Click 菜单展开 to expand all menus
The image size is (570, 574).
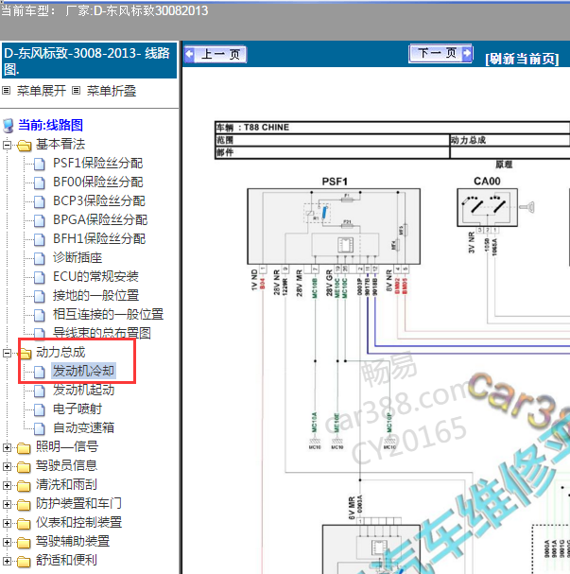point(42,91)
